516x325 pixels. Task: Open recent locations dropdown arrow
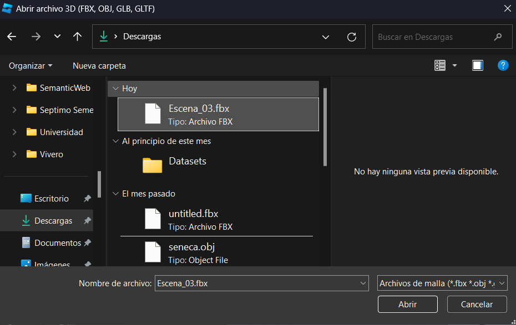[x=57, y=37]
